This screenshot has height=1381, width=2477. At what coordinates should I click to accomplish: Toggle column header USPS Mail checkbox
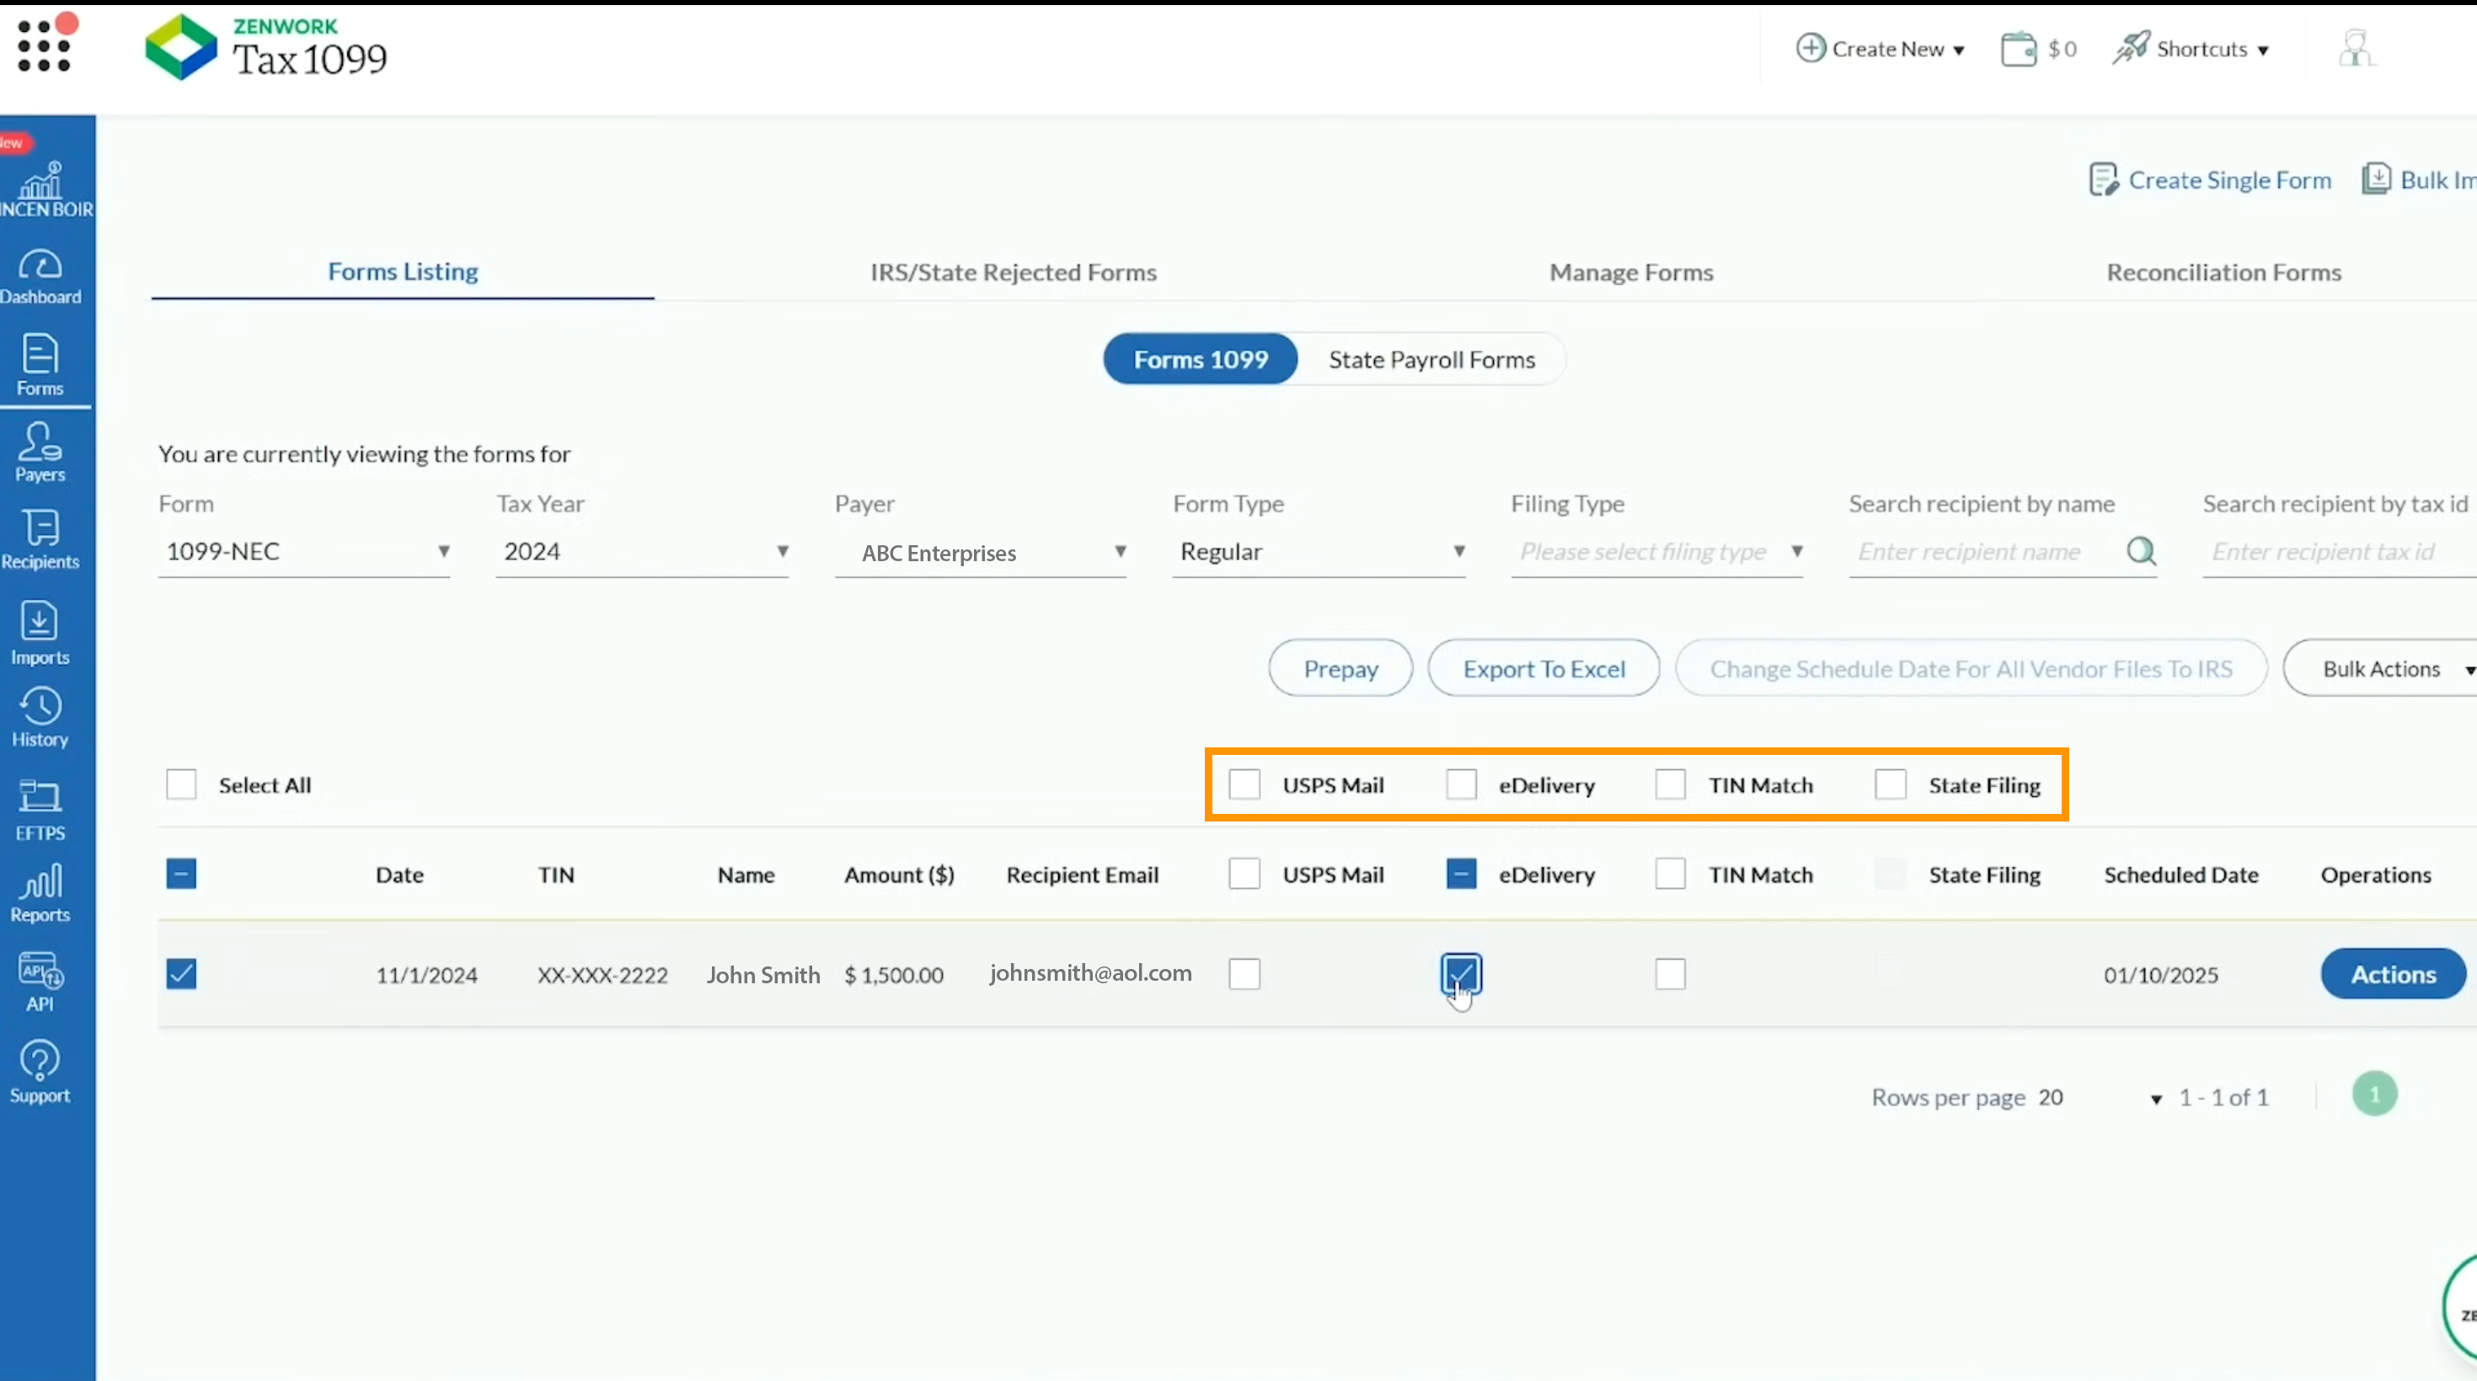tap(1244, 875)
